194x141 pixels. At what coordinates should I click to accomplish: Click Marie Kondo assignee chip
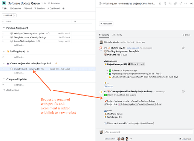coord(136,64)
